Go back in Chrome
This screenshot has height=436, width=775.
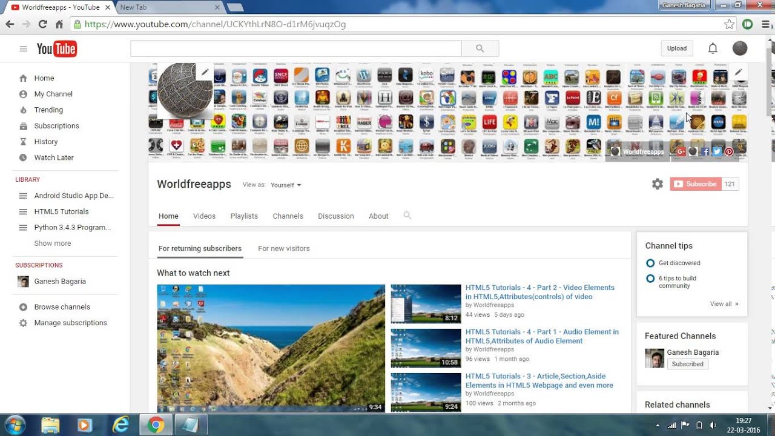click(x=10, y=24)
